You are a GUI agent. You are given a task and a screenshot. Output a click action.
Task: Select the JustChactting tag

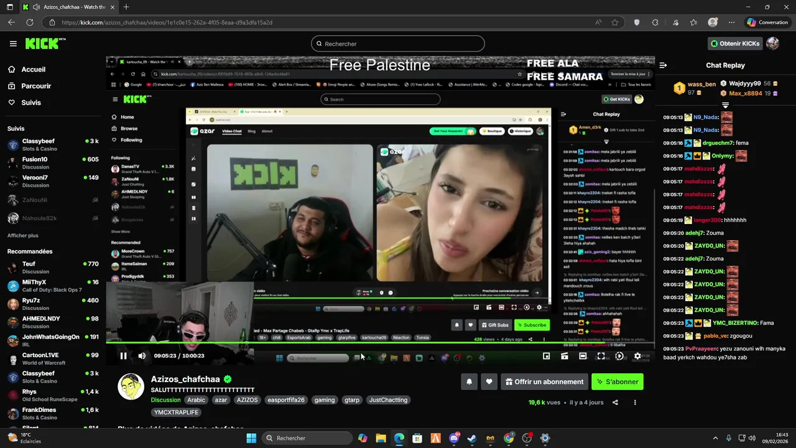point(388,400)
